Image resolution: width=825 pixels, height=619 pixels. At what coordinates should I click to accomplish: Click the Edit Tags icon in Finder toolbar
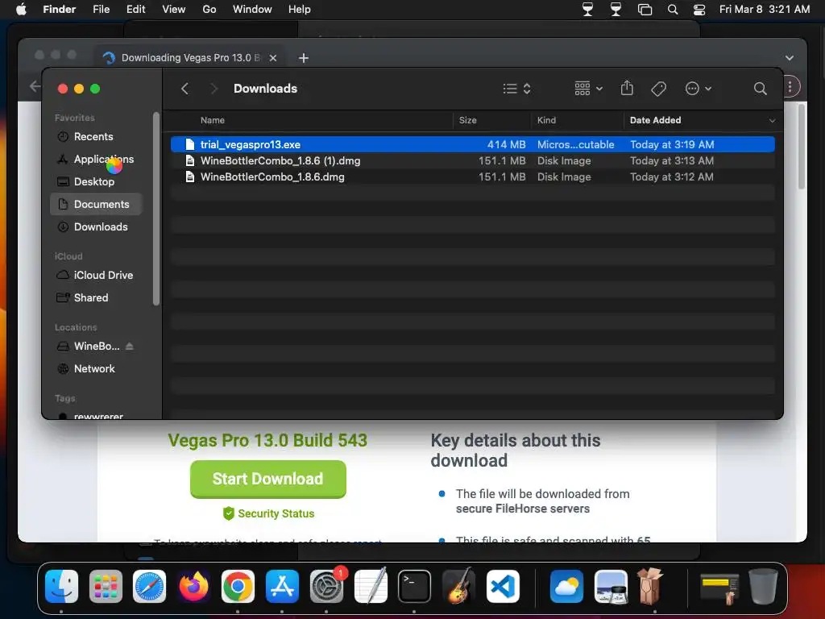coord(658,89)
